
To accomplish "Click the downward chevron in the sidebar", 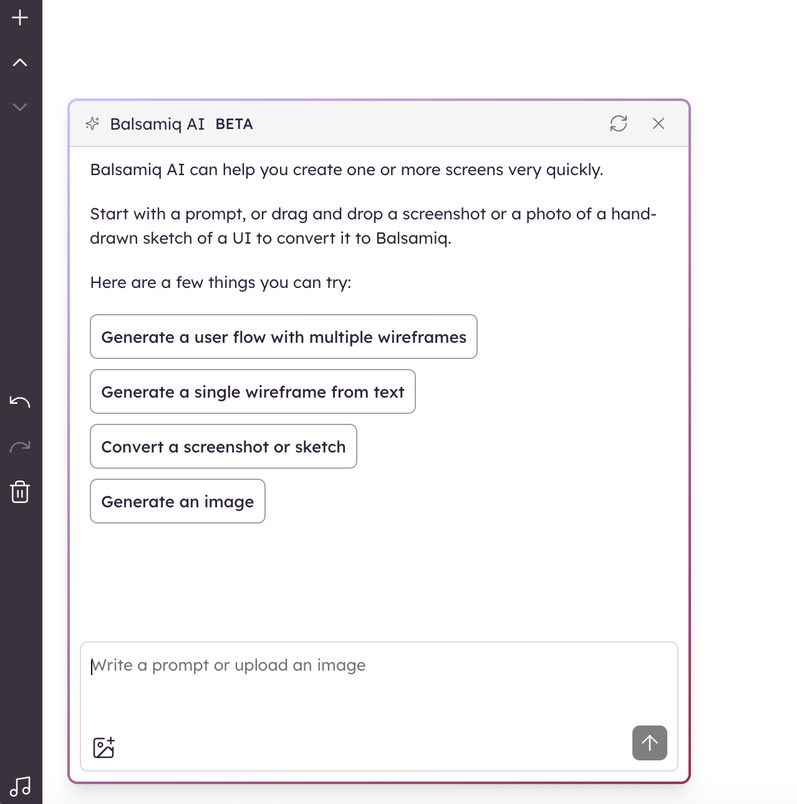I will point(20,107).
